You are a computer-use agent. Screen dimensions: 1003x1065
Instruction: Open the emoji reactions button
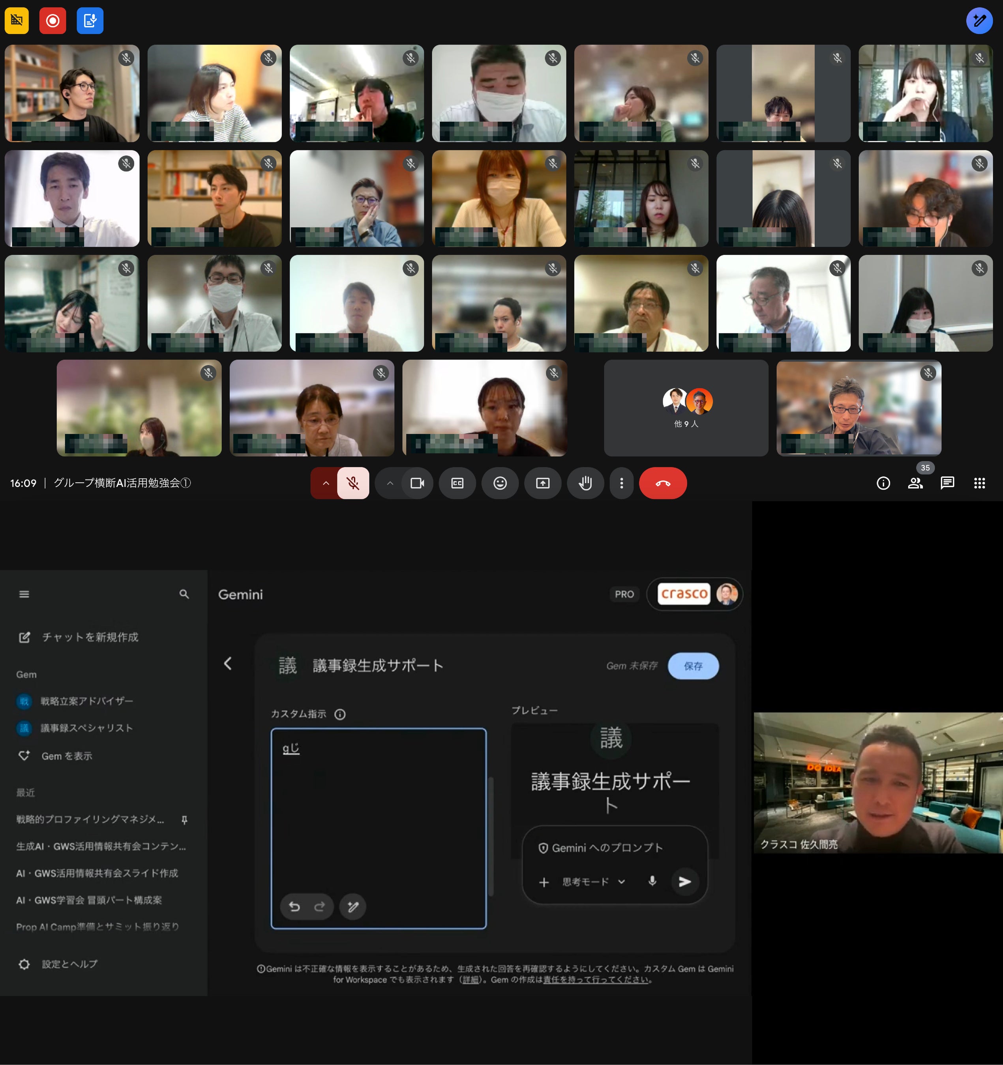500,483
